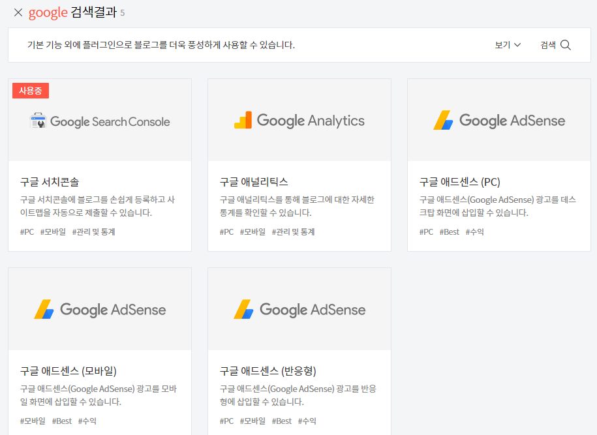Screen dimensions: 597x435
Task: Click #모바일 tag on 애드센스 (모바일) card
Action: click(x=33, y=421)
